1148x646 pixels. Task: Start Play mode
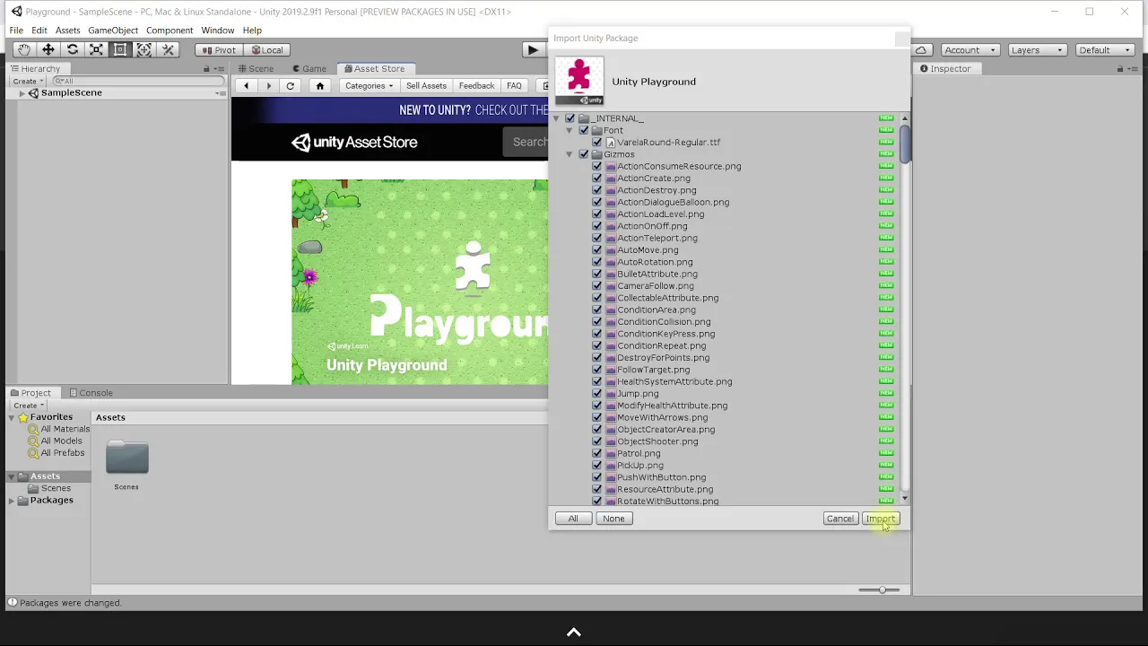click(x=533, y=50)
